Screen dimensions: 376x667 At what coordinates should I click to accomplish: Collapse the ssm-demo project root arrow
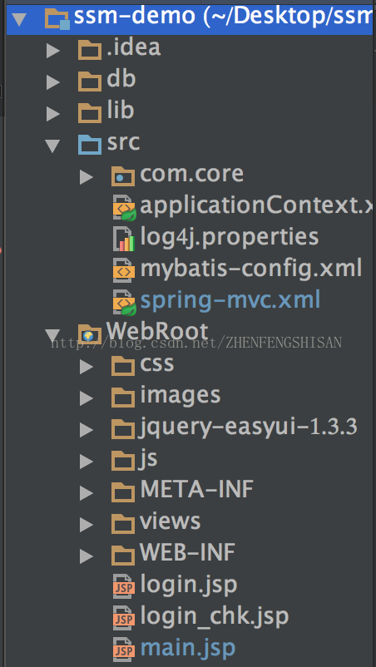tap(20, 19)
